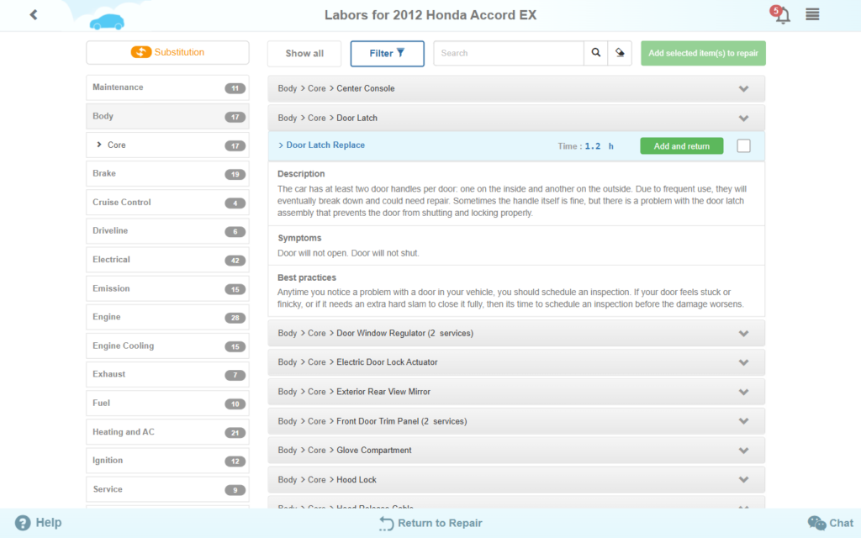
Task: Select the Emission category
Action: (167, 289)
